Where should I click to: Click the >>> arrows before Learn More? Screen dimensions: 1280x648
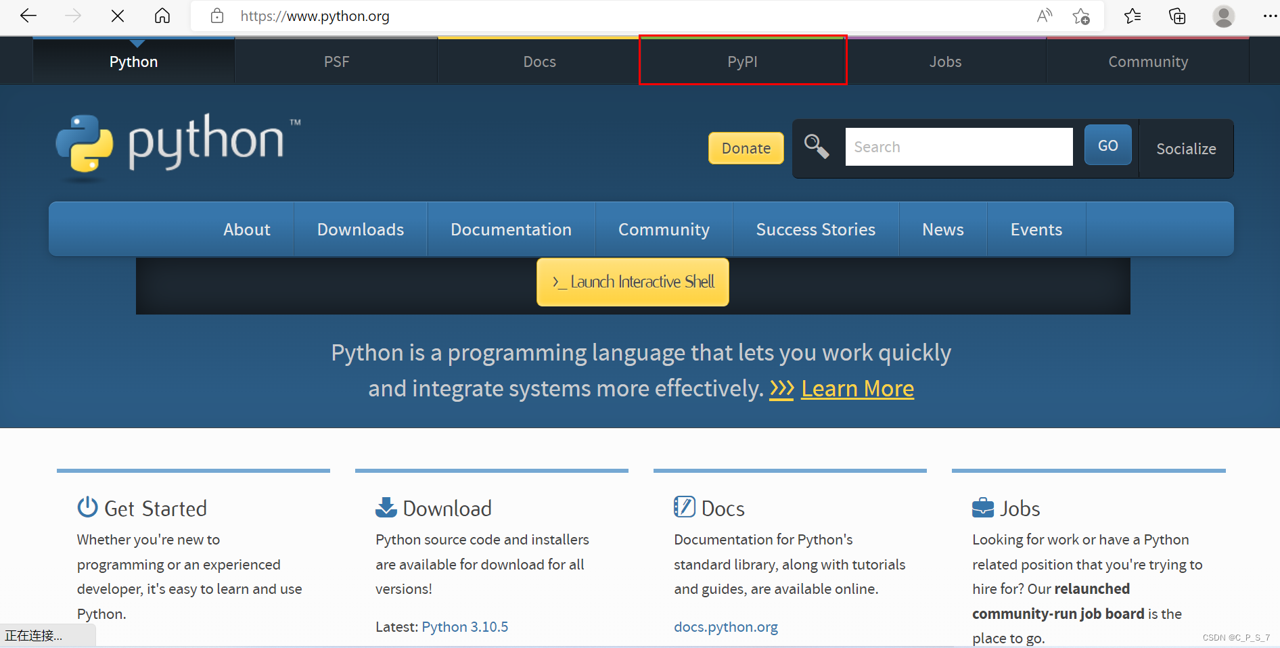pos(781,389)
